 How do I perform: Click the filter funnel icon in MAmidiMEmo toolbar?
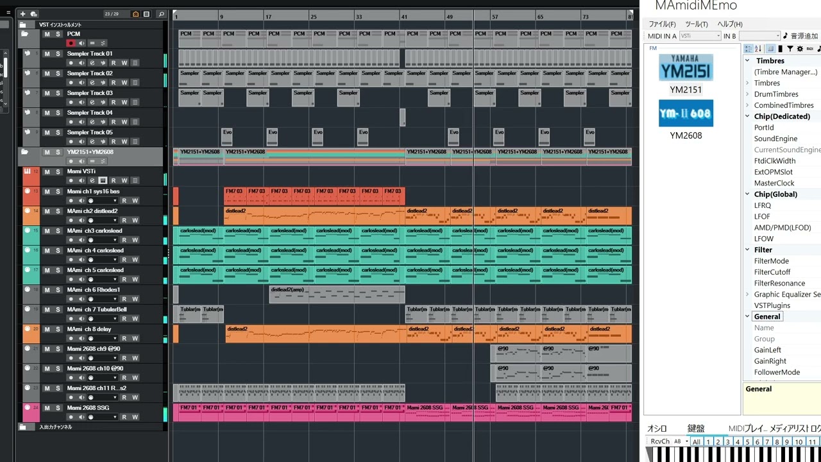pos(790,49)
